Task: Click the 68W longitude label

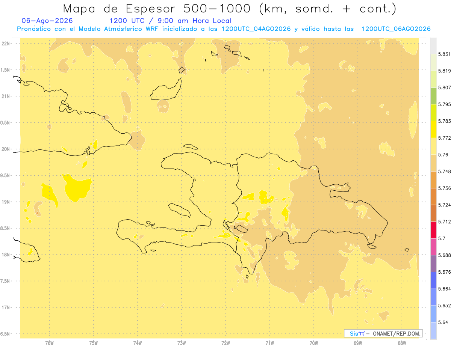Action: pos(402,343)
